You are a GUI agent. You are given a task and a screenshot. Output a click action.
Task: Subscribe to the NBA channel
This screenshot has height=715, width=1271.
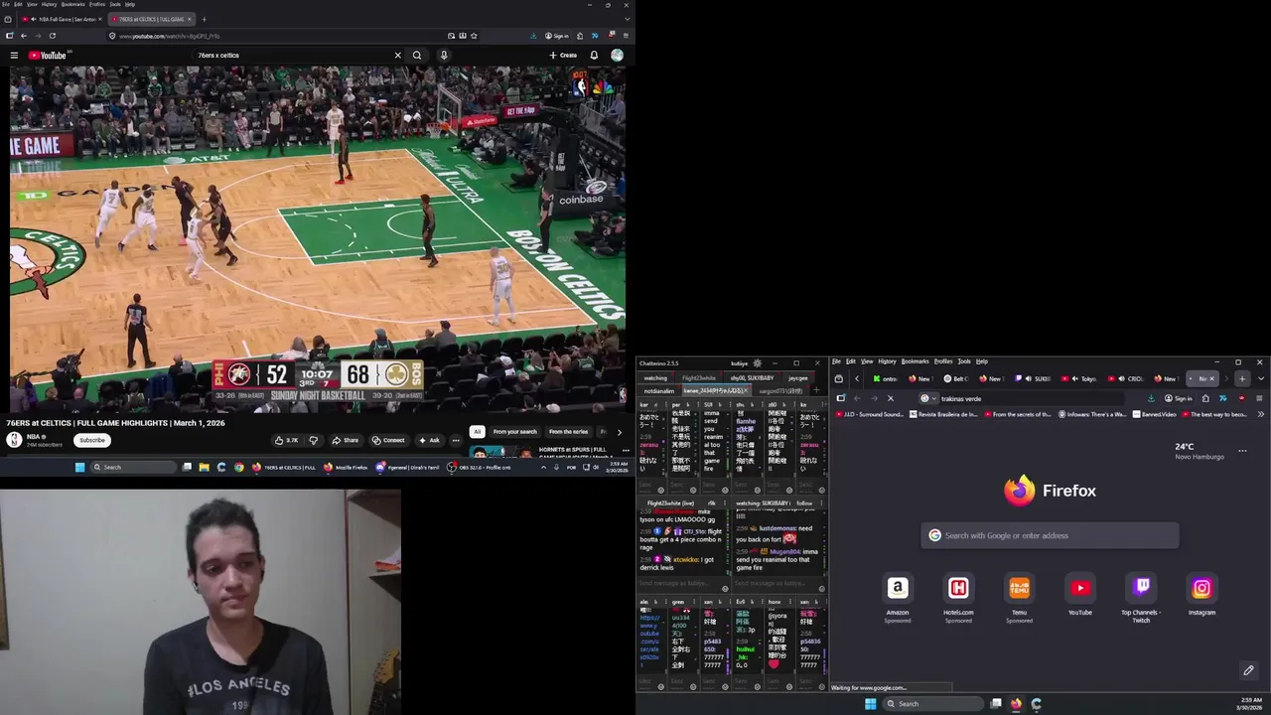pos(92,440)
